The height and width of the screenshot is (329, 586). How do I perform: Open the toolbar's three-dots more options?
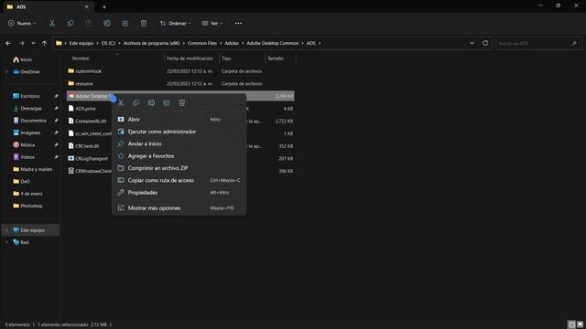point(238,23)
